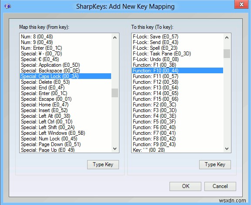Click the To key list scrollbar thumb

pos(227,54)
